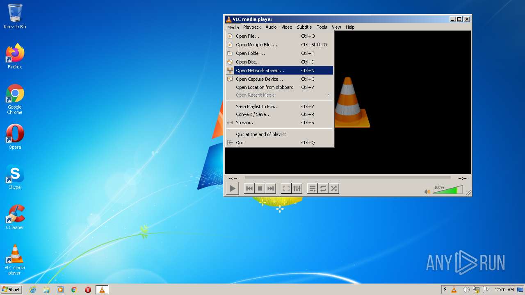This screenshot has height=295, width=525.
Task: Click VLC cone icon in title bar
Action: [228, 19]
